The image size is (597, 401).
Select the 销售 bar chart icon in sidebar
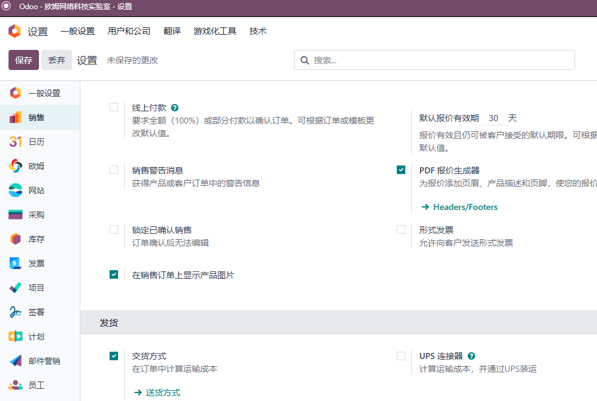pyautogui.click(x=15, y=117)
